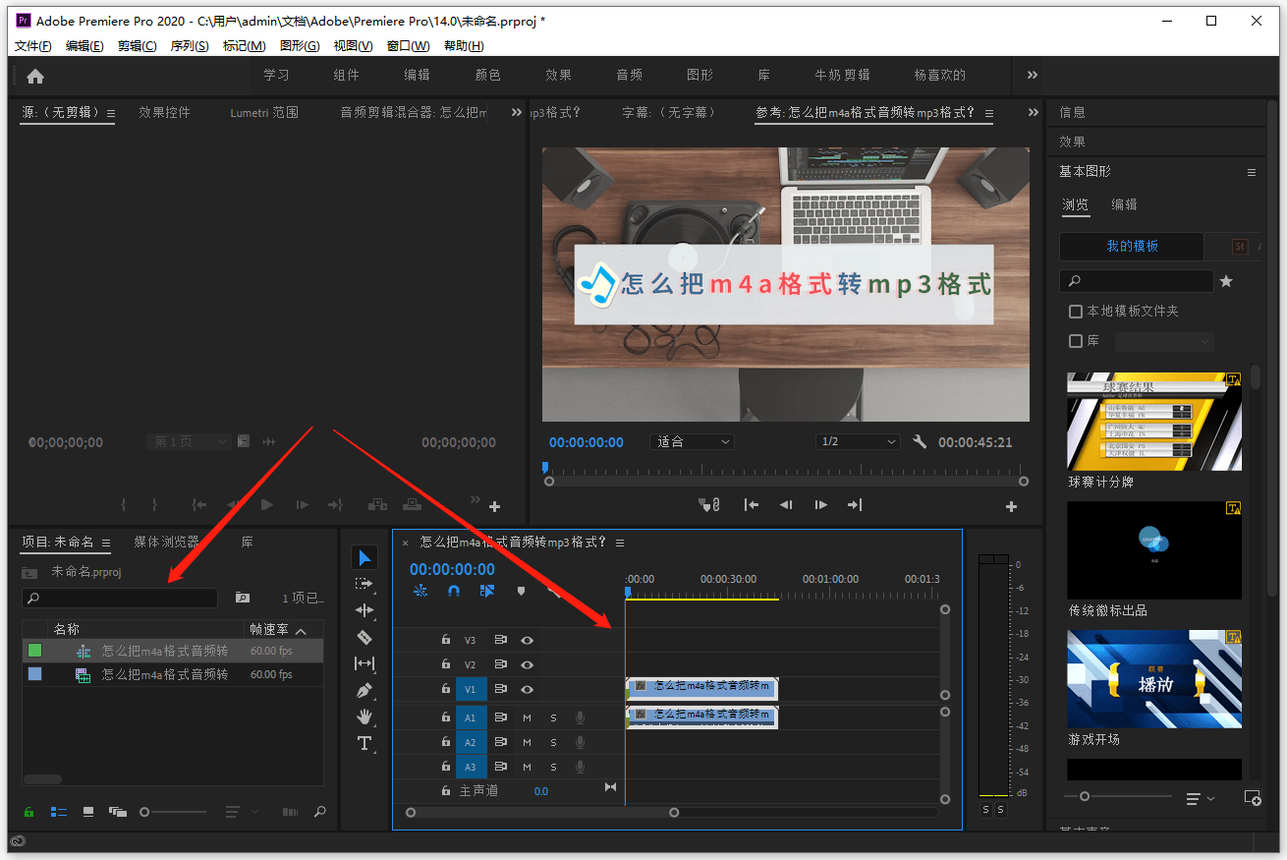Image resolution: width=1287 pixels, height=860 pixels.
Task: Switch project panel to icon view
Action: pos(88,812)
